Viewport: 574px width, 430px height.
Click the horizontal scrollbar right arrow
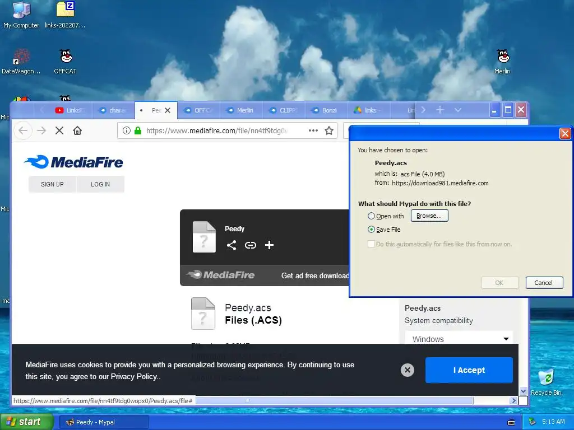(513, 401)
